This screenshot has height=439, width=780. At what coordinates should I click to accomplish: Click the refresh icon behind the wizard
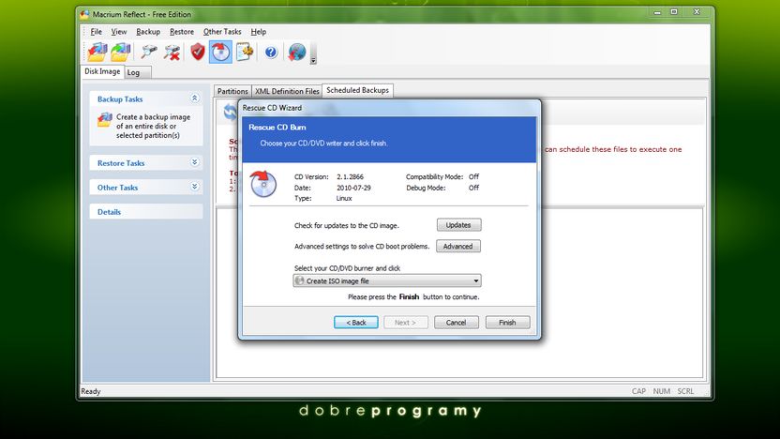(230, 112)
